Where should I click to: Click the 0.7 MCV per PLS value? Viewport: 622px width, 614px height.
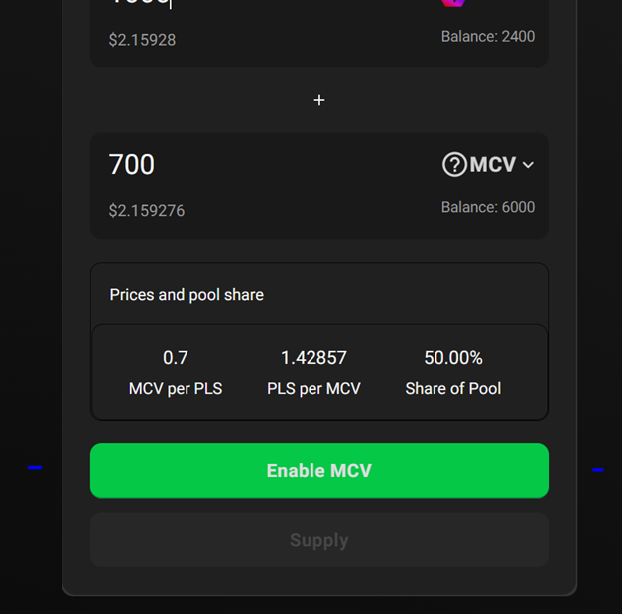pyautogui.click(x=175, y=358)
